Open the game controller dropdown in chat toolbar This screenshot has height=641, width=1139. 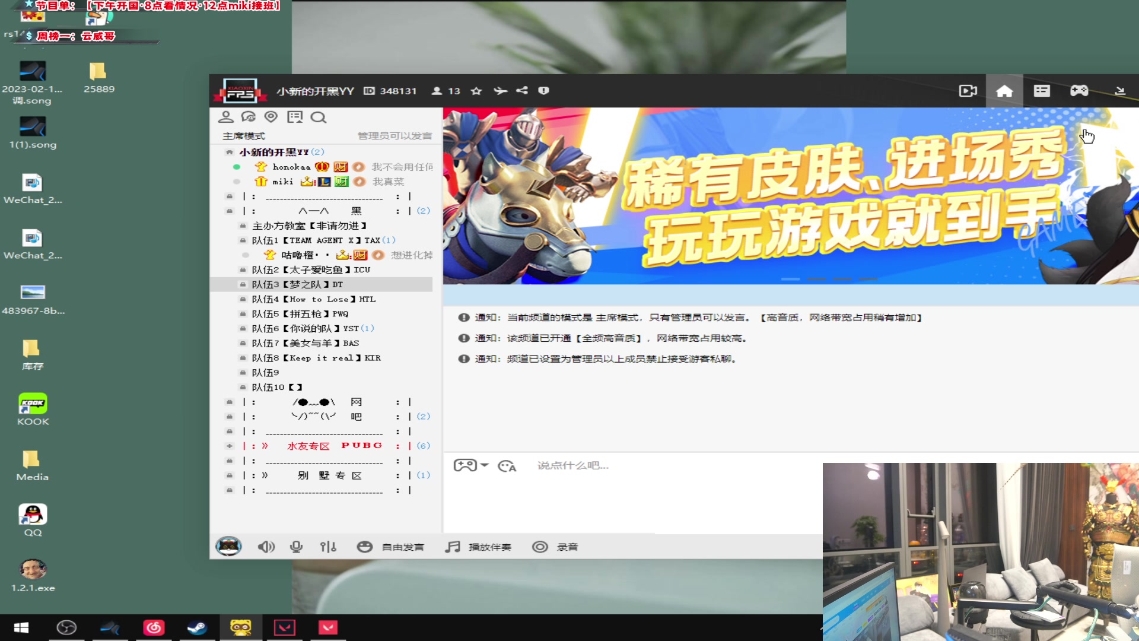pyautogui.click(x=470, y=465)
